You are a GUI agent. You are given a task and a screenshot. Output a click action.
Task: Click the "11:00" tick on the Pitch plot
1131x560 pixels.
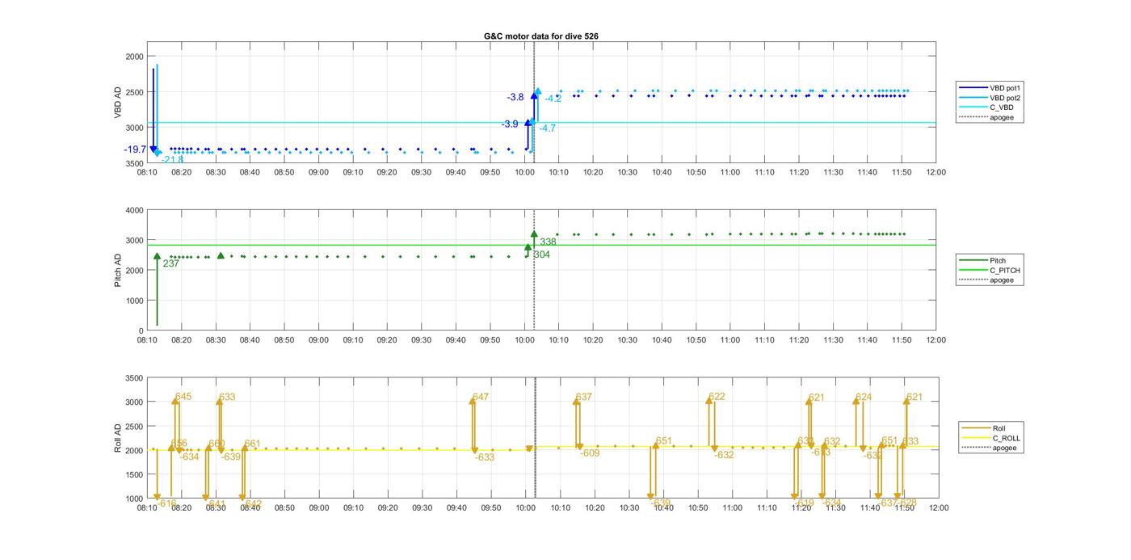click(x=730, y=339)
